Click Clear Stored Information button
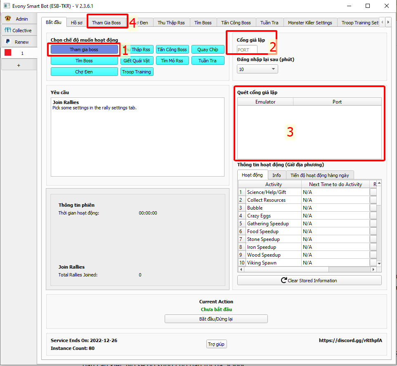Screen dimensions: 397x366 pyautogui.click(x=310, y=281)
